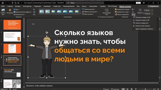Switch to the Вставка tab

coord(18,6)
